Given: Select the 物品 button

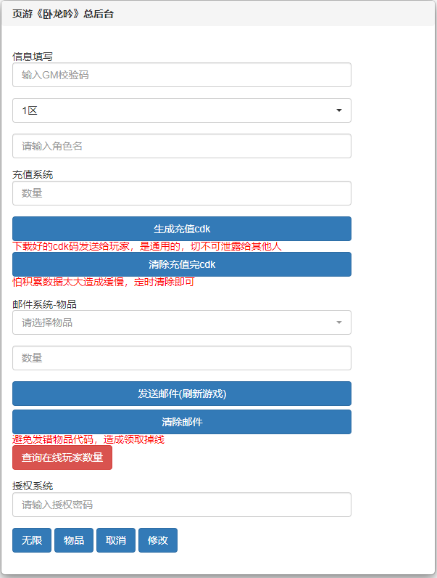Looking at the screenshot, I should tap(74, 540).
